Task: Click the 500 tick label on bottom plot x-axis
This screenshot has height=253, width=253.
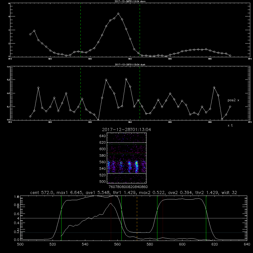Action: 20,244
